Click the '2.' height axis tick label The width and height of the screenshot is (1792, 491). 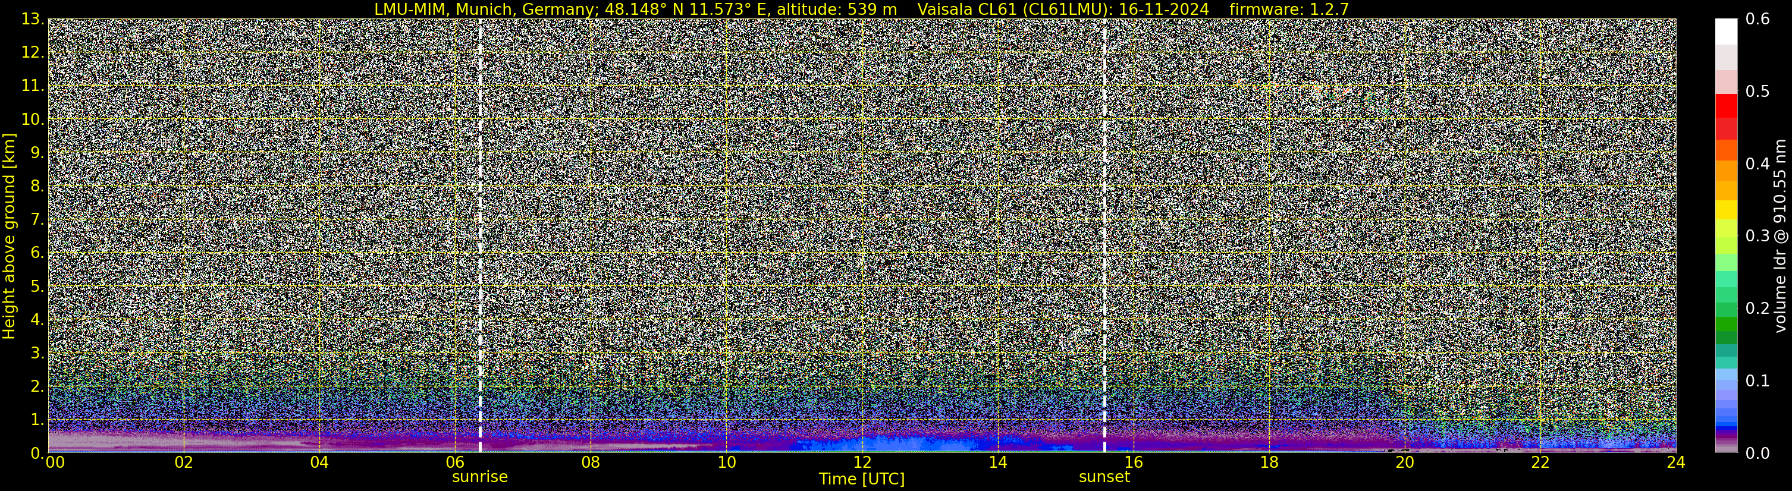click(x=37, y=386)
